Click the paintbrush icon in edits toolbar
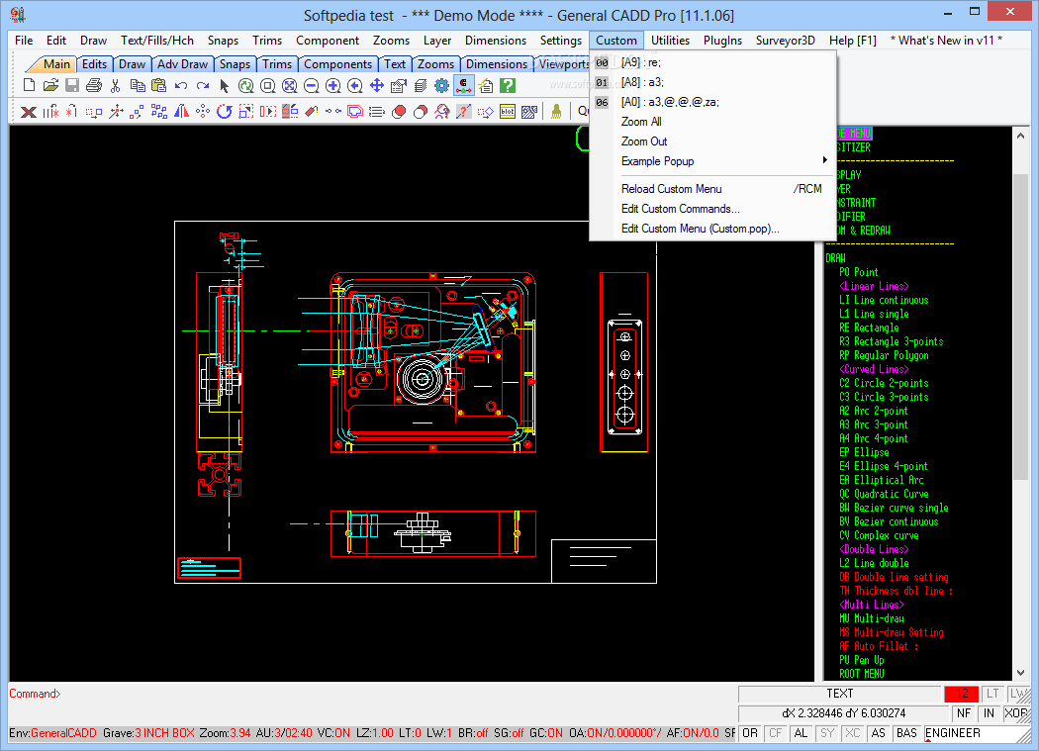The height and width of the screenshot is (751, 1039). coord(556,112)
